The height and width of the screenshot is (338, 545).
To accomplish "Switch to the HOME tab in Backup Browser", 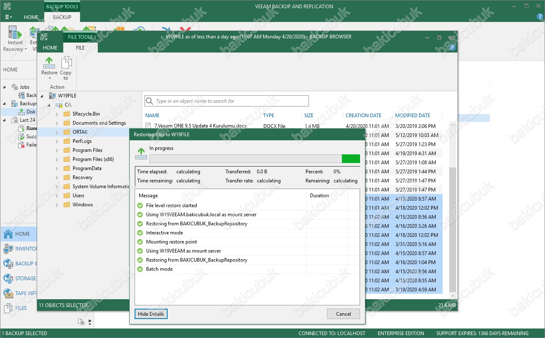I will point(50,47).
